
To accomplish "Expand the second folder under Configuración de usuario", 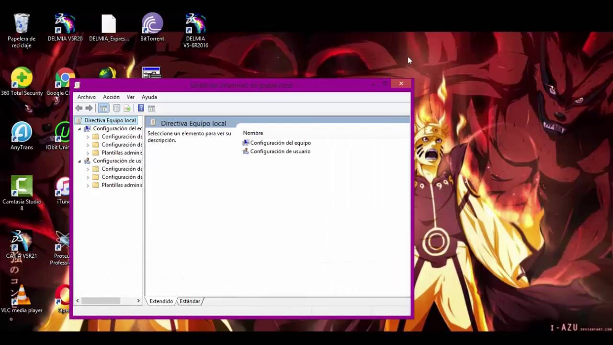I will pos(88,177).
